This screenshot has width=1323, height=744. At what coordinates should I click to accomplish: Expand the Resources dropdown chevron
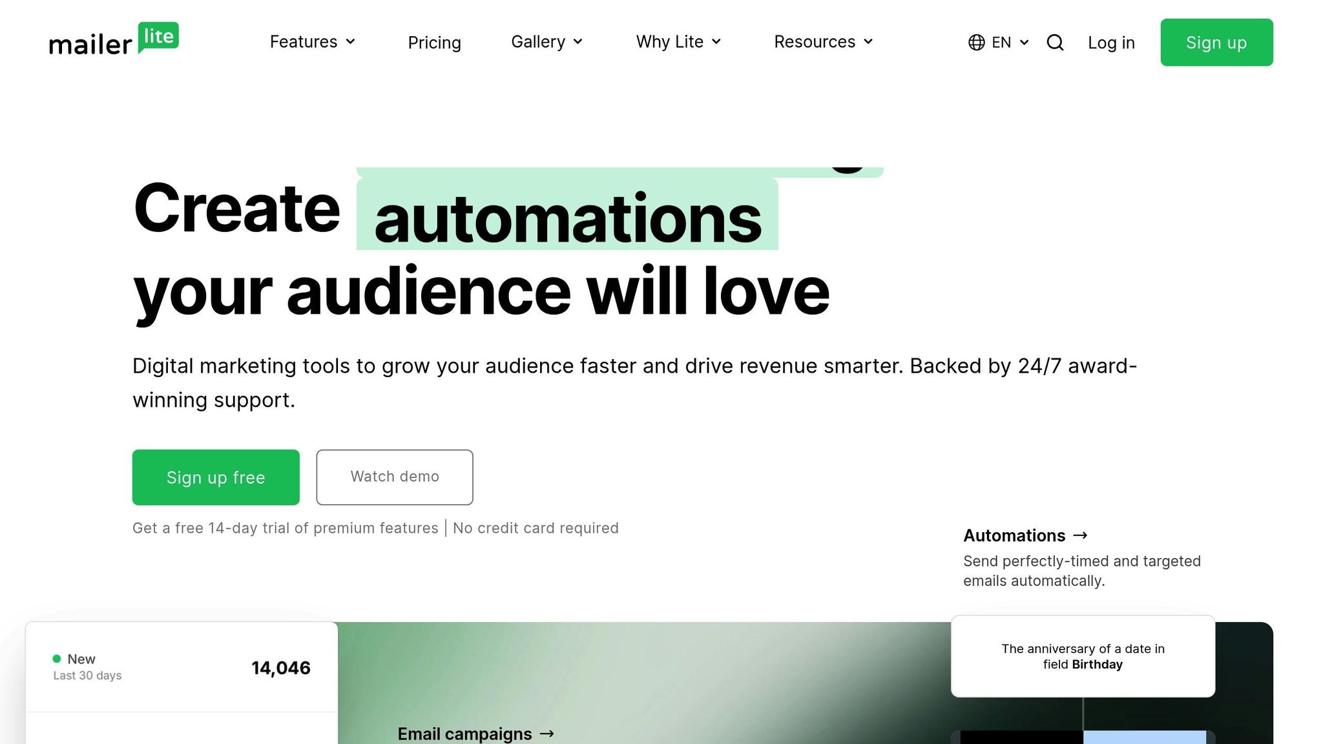868,42
